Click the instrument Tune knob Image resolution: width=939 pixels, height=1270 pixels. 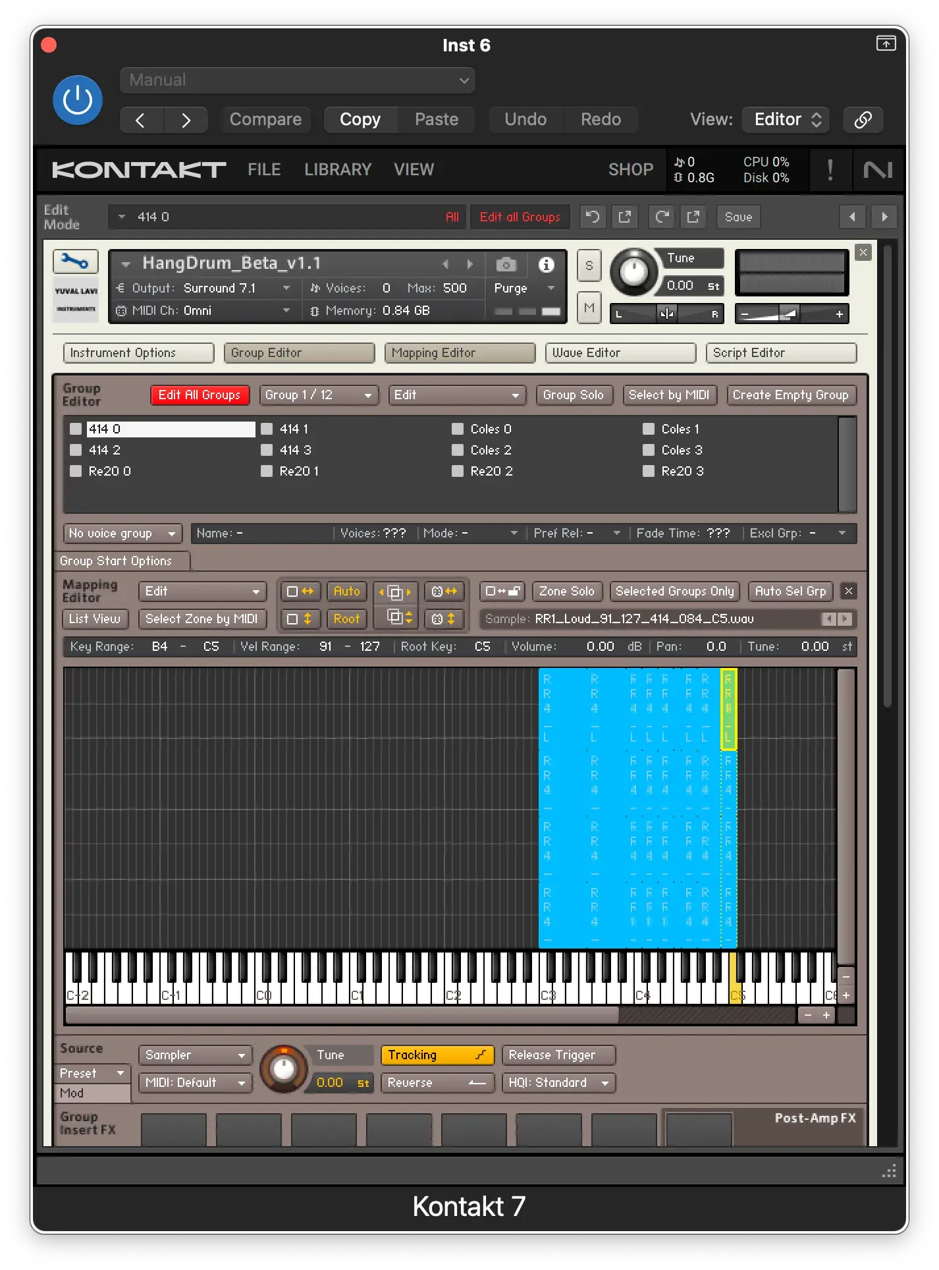tap(633, 271)
